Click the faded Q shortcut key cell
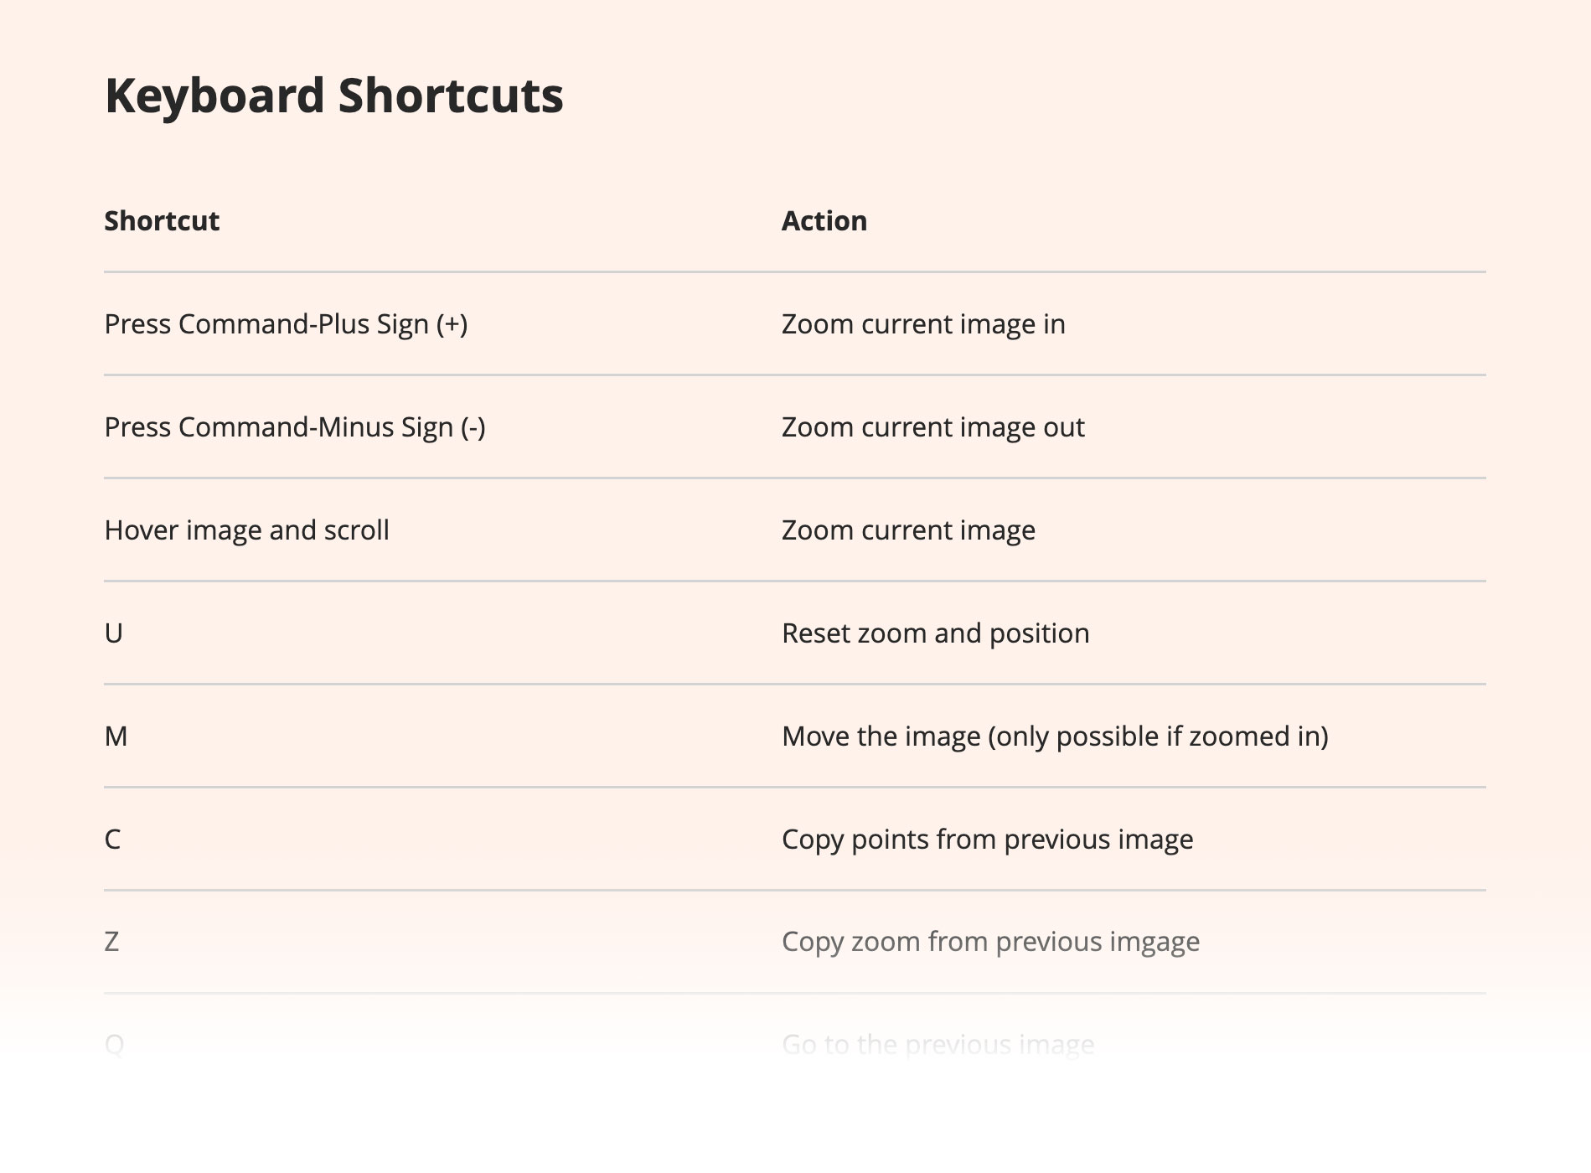 click(115, 1045)
